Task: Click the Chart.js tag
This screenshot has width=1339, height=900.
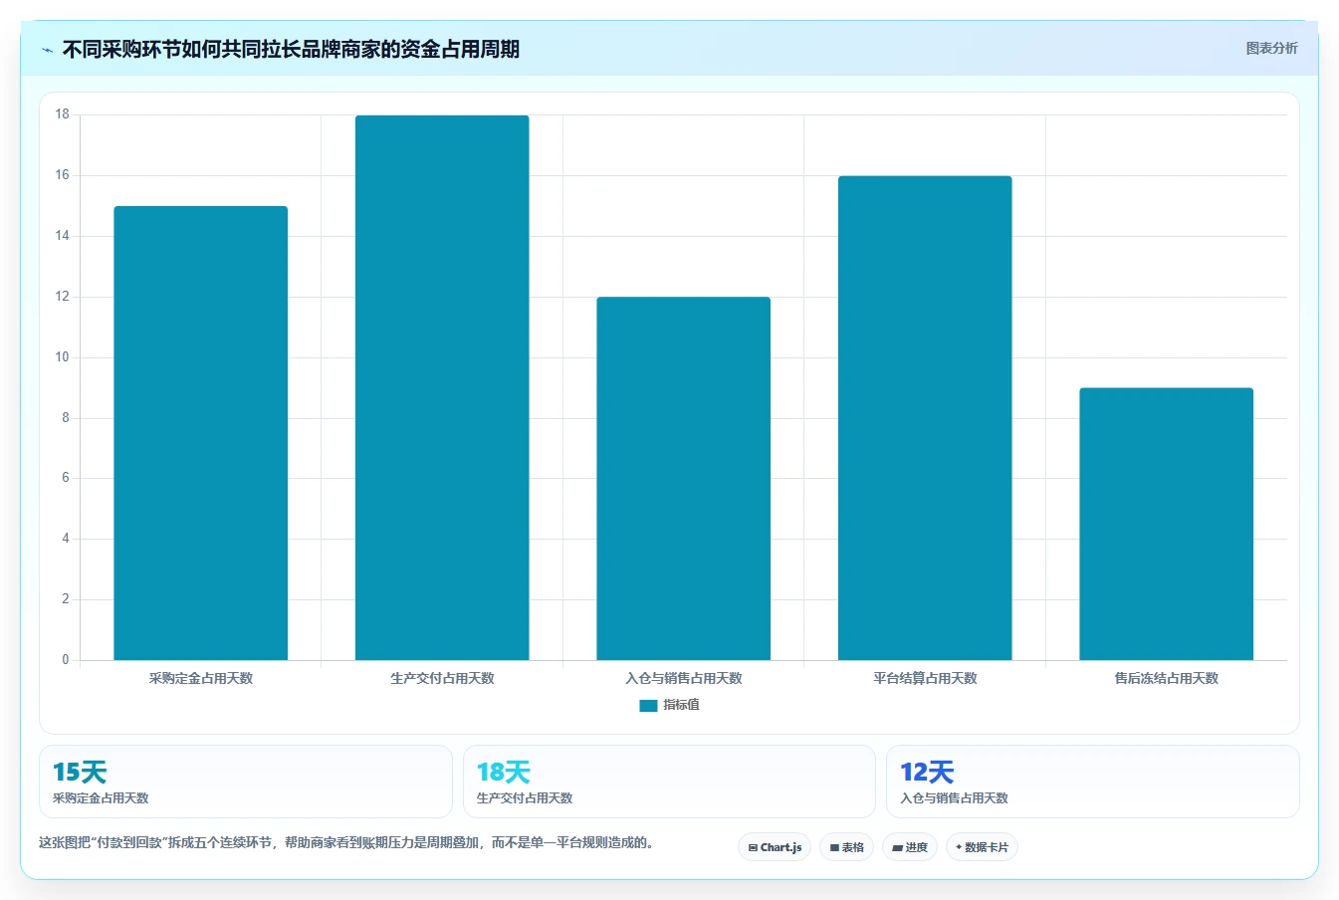Action: click(x=775, y=847)
